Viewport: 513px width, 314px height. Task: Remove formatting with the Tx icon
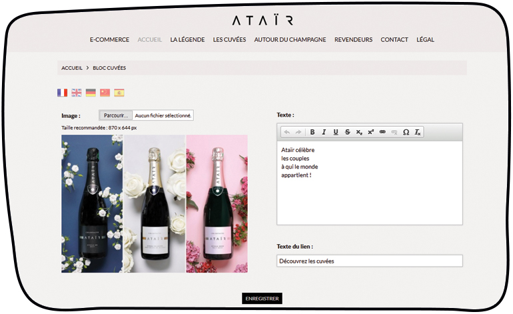pos(418,132)
